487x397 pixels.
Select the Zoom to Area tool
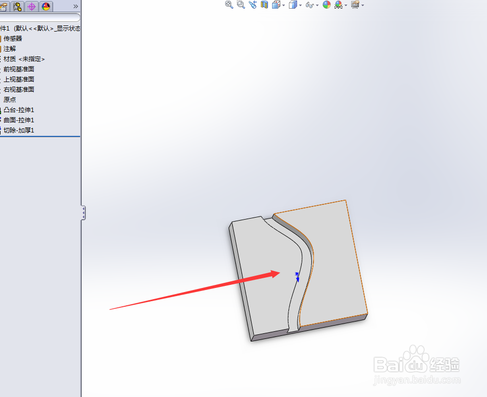241,5
